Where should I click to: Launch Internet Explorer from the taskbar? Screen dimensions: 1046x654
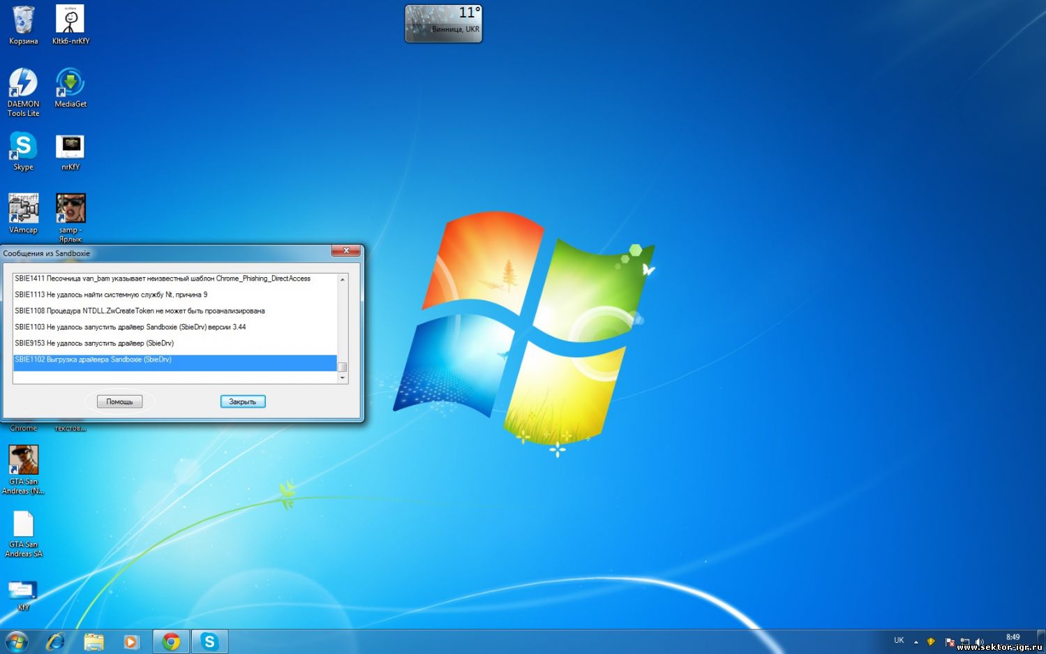coord(55,641)
